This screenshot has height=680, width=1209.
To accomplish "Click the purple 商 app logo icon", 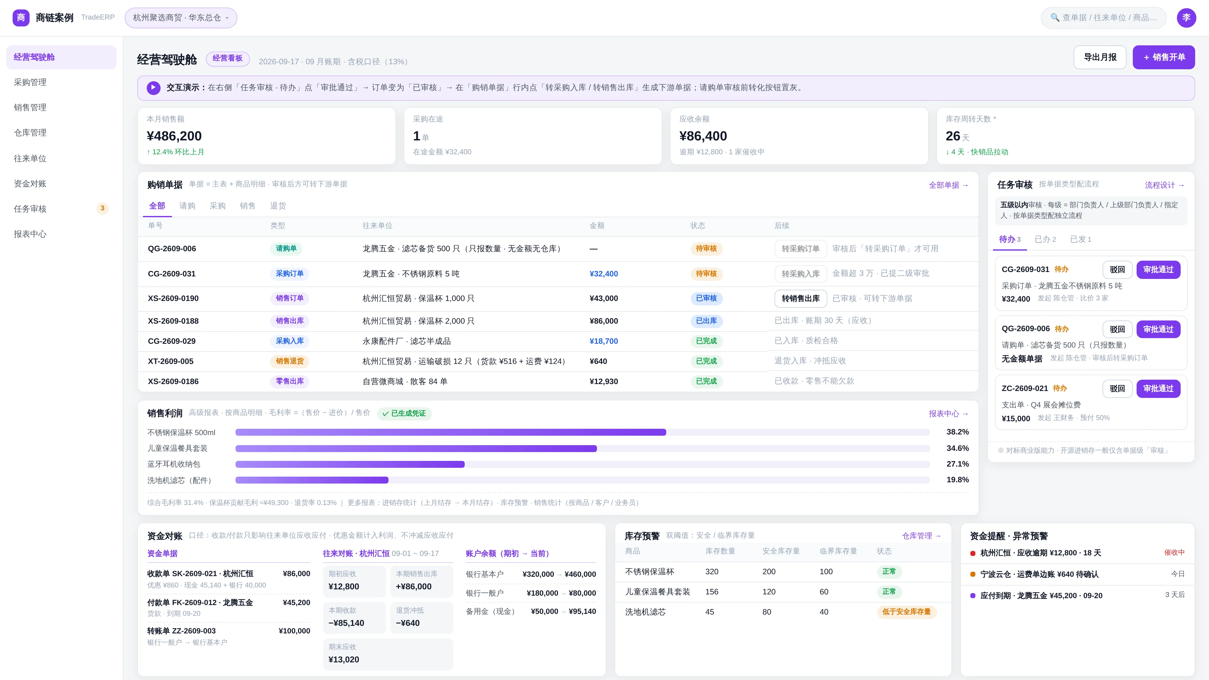I will [21, 18].
